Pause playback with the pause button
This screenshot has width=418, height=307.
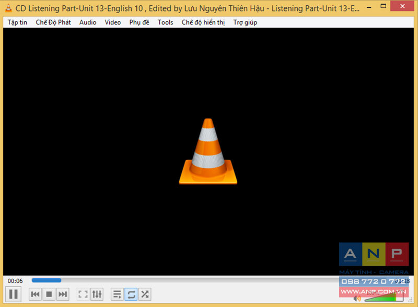click(14, 294)
